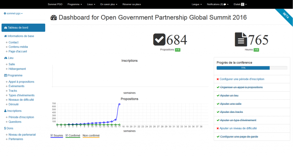293x156 pixels.
Task: Open Niveau de partenariat
Action: coord(22,135)
